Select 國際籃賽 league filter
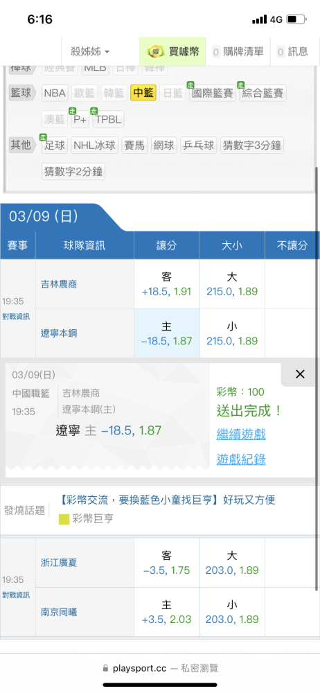The image size is (320, 693). 213,94
